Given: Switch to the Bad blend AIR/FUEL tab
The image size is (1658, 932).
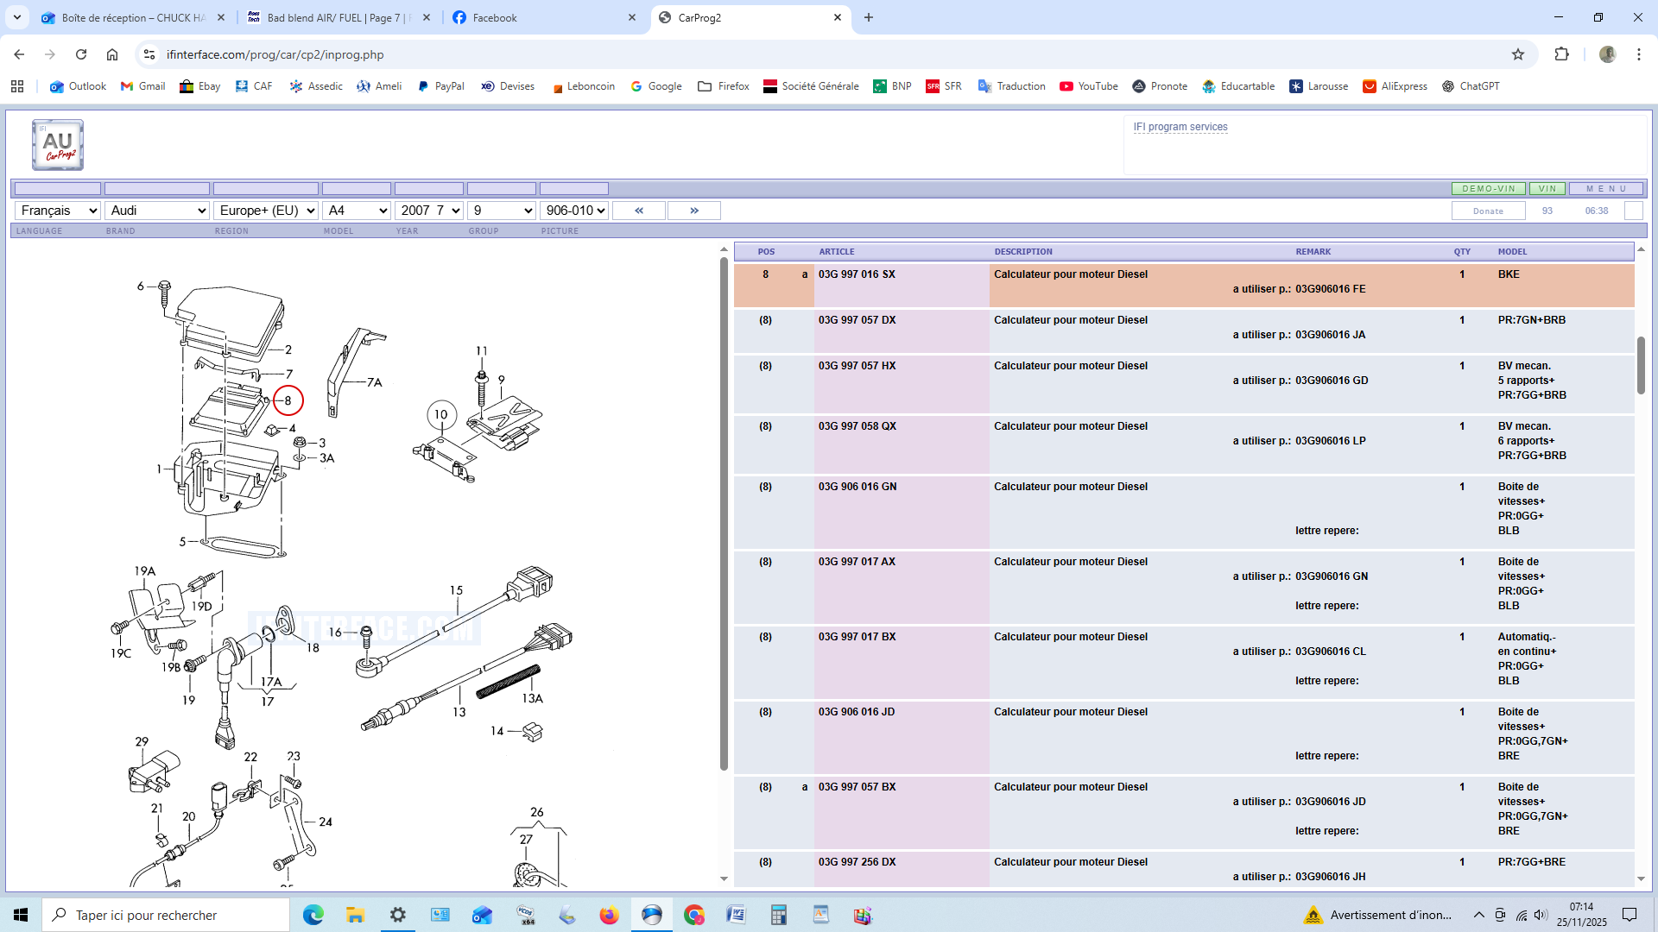Looking at the screenshot, I should [x=338, y=17].
